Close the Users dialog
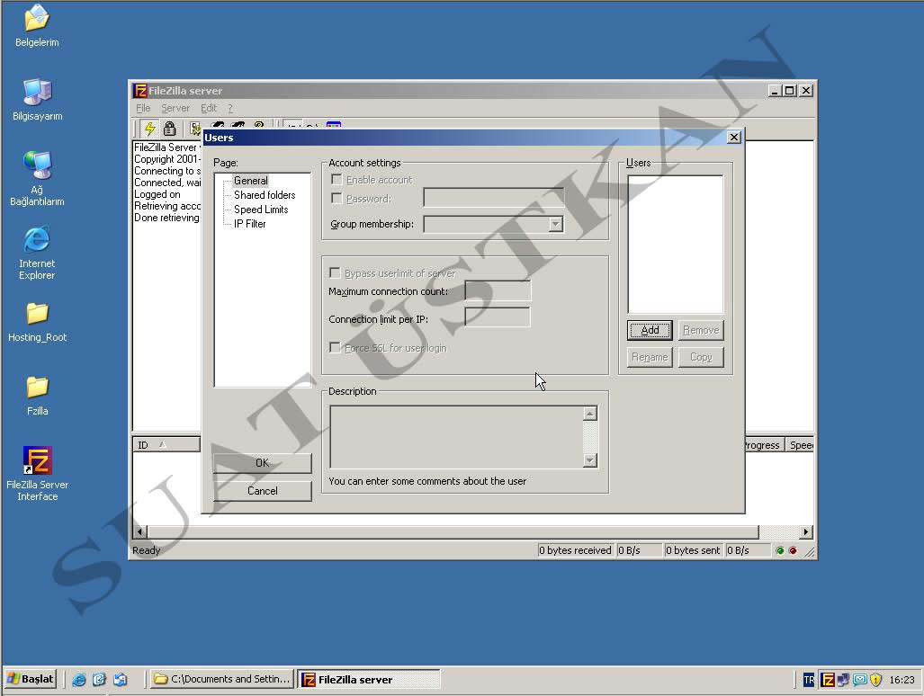The height and width of the screenshot is (696, 924). (x=733, y=138)
